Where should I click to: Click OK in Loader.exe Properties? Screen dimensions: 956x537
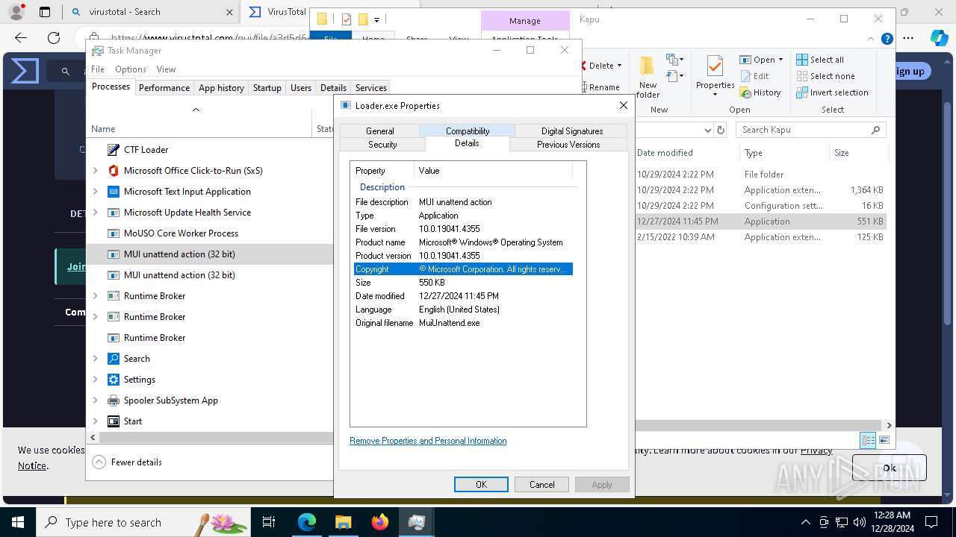coord(481,484)
